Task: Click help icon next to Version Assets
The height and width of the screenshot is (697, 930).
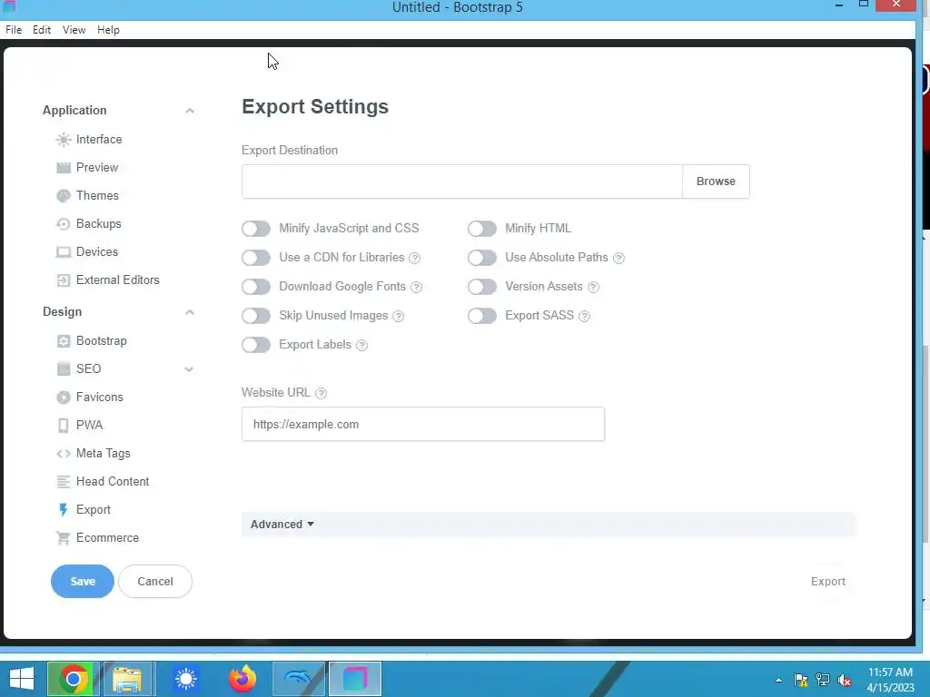Action: click(593, 287)
